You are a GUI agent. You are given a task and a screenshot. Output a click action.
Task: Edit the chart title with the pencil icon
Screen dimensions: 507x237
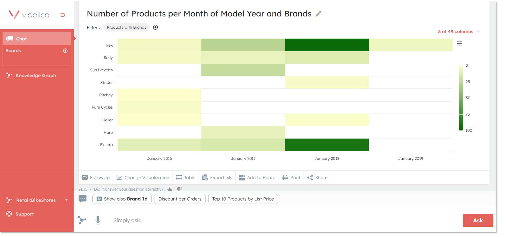318,14
